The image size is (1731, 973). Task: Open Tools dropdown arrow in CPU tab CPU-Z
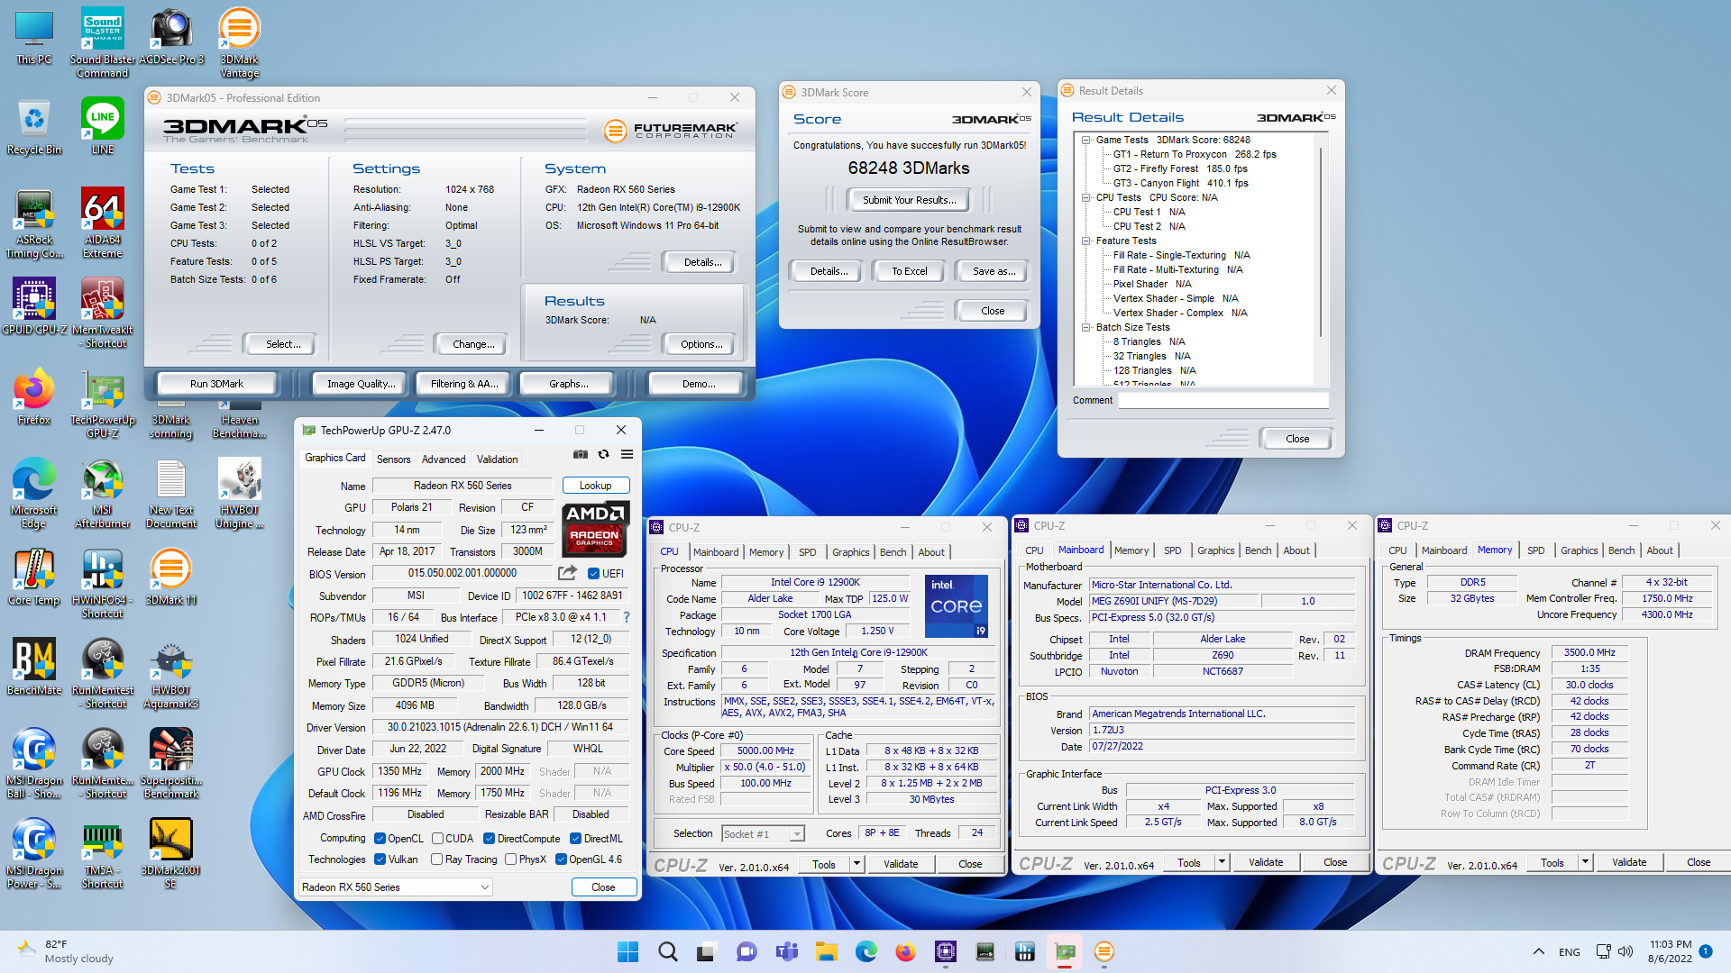tap(856, 864)
